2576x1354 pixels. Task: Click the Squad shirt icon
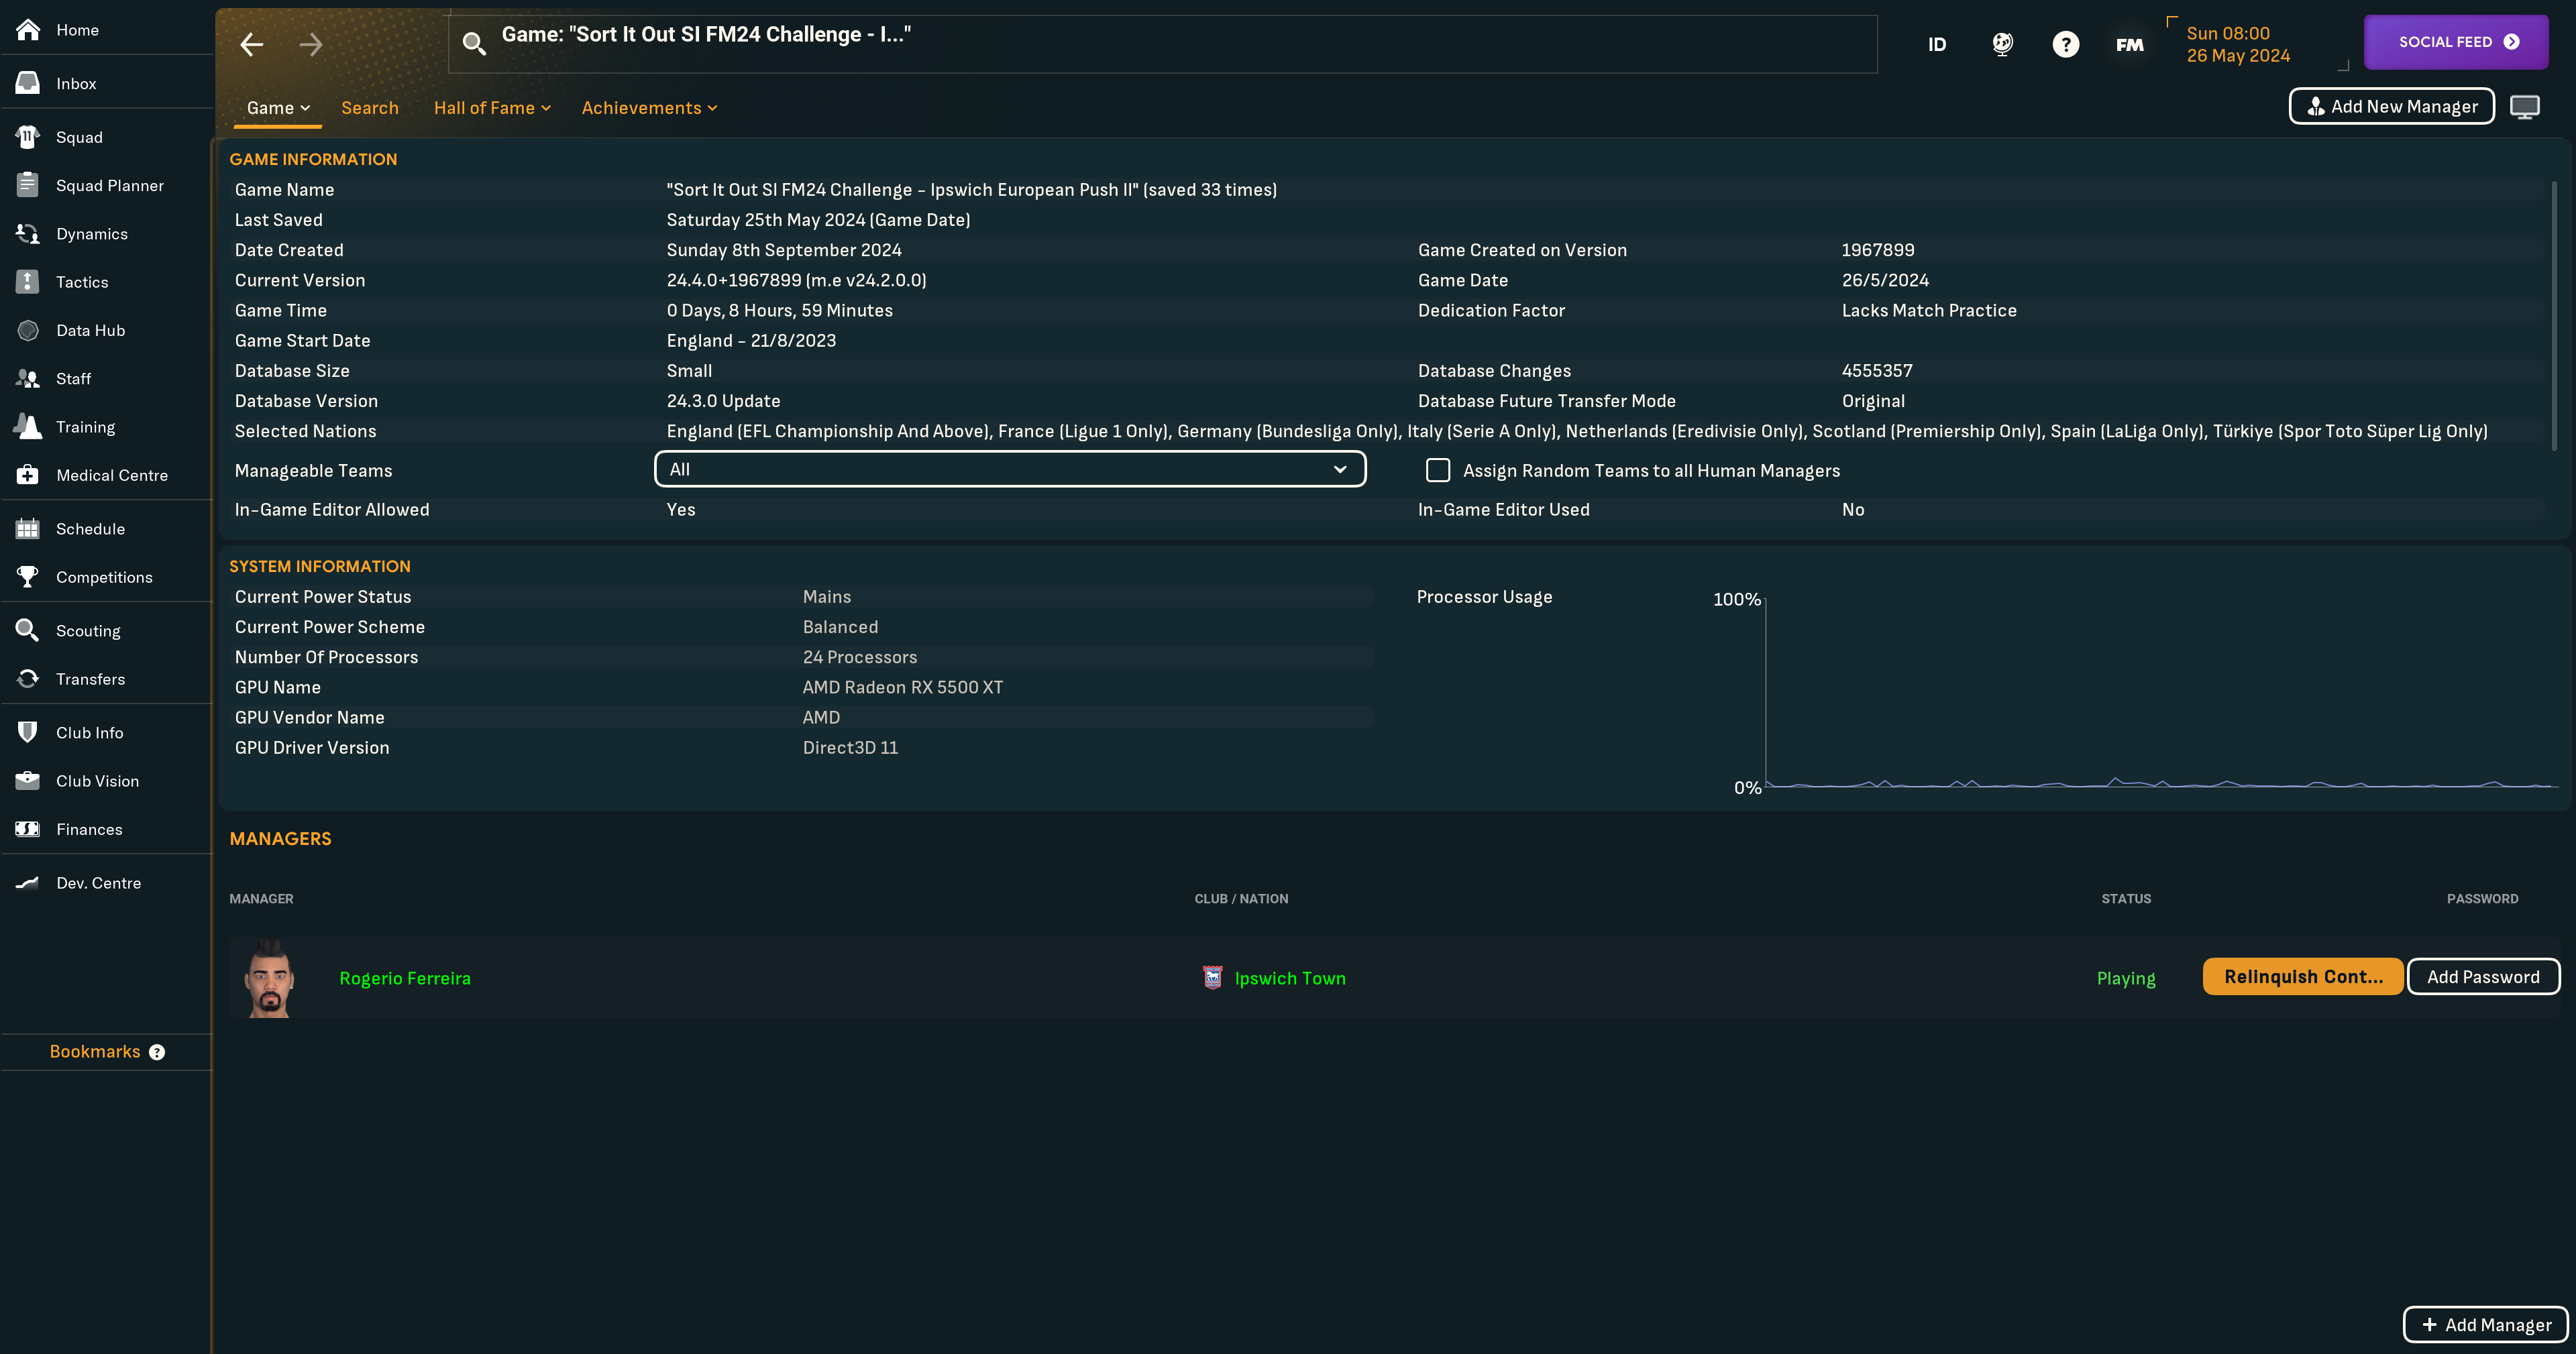28,137
